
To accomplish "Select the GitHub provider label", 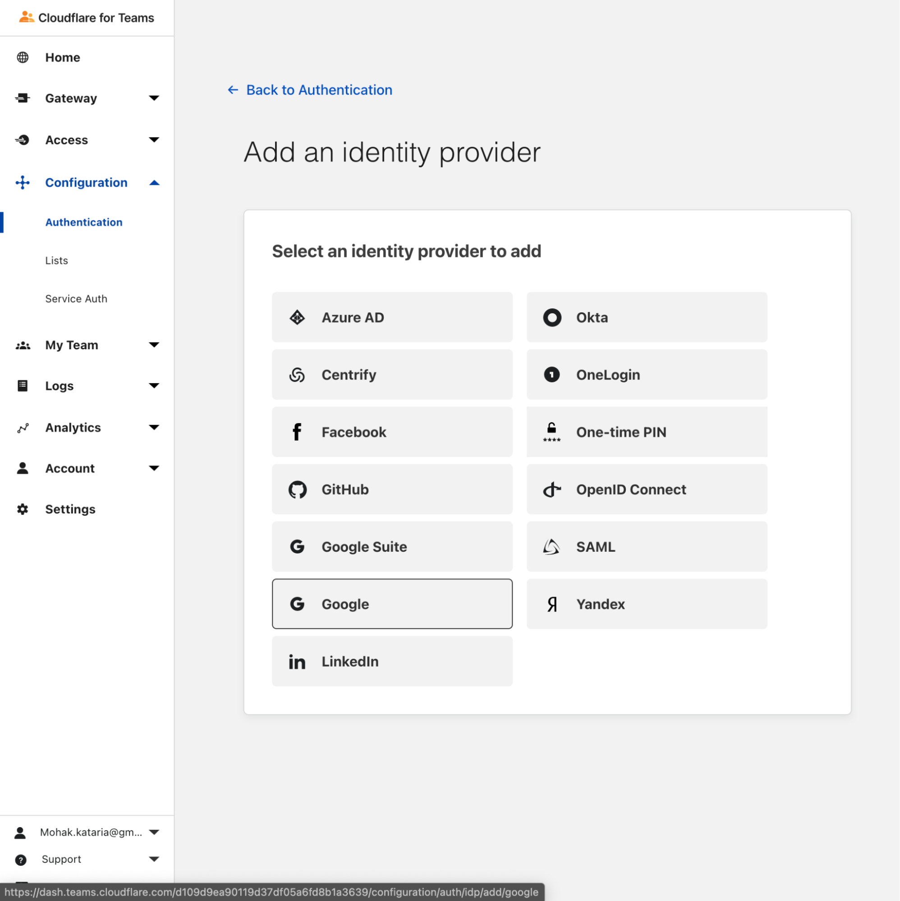I will (345, 489).
